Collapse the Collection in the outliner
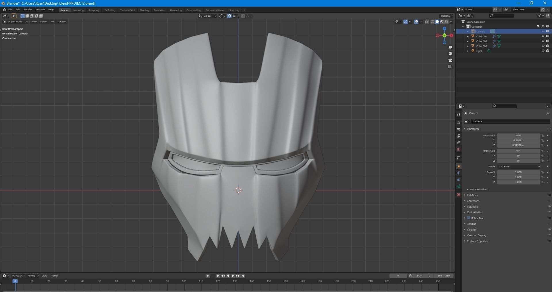The width and height of the screenshot is (552, 292). 463,27
